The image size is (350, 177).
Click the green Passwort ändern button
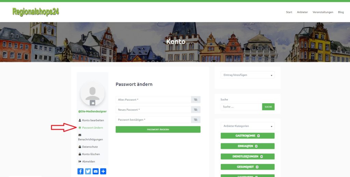pyautogui.click(x=158, y=130)
